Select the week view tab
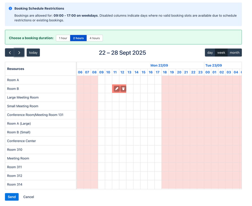Screen dimensions: 252x206 pyautogui.click(x=221, y=53)
